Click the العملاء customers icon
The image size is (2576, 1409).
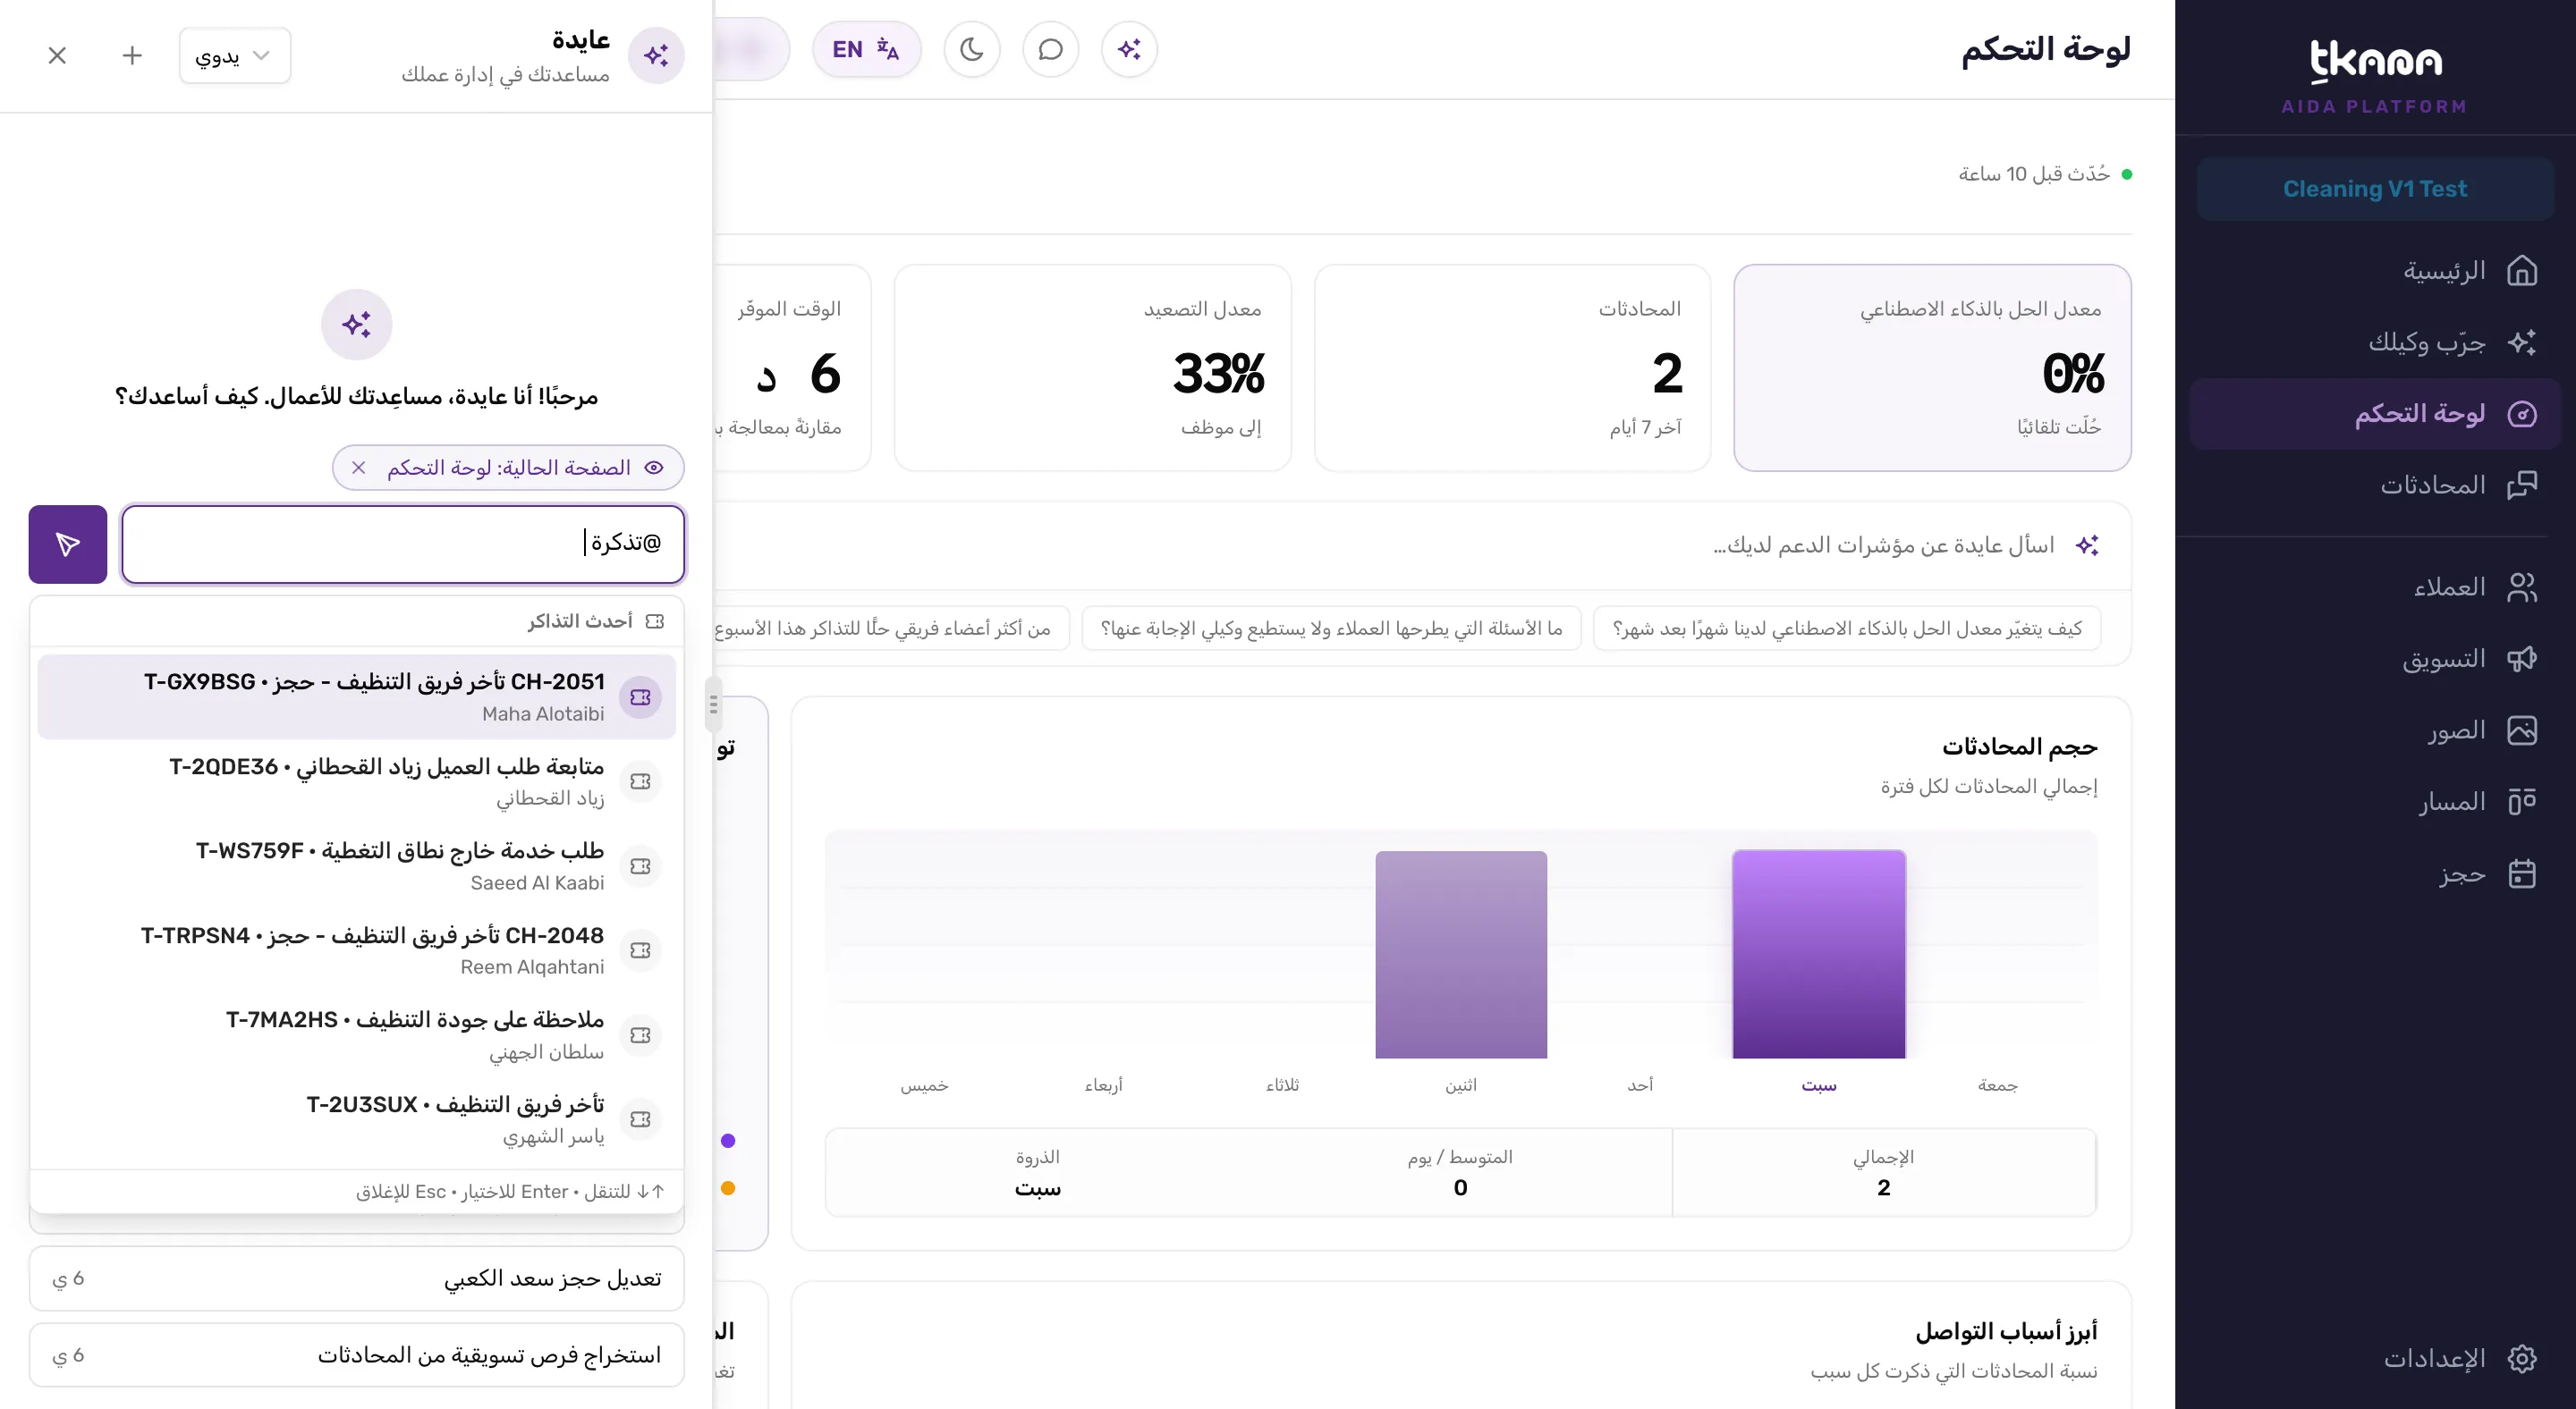2522,586
